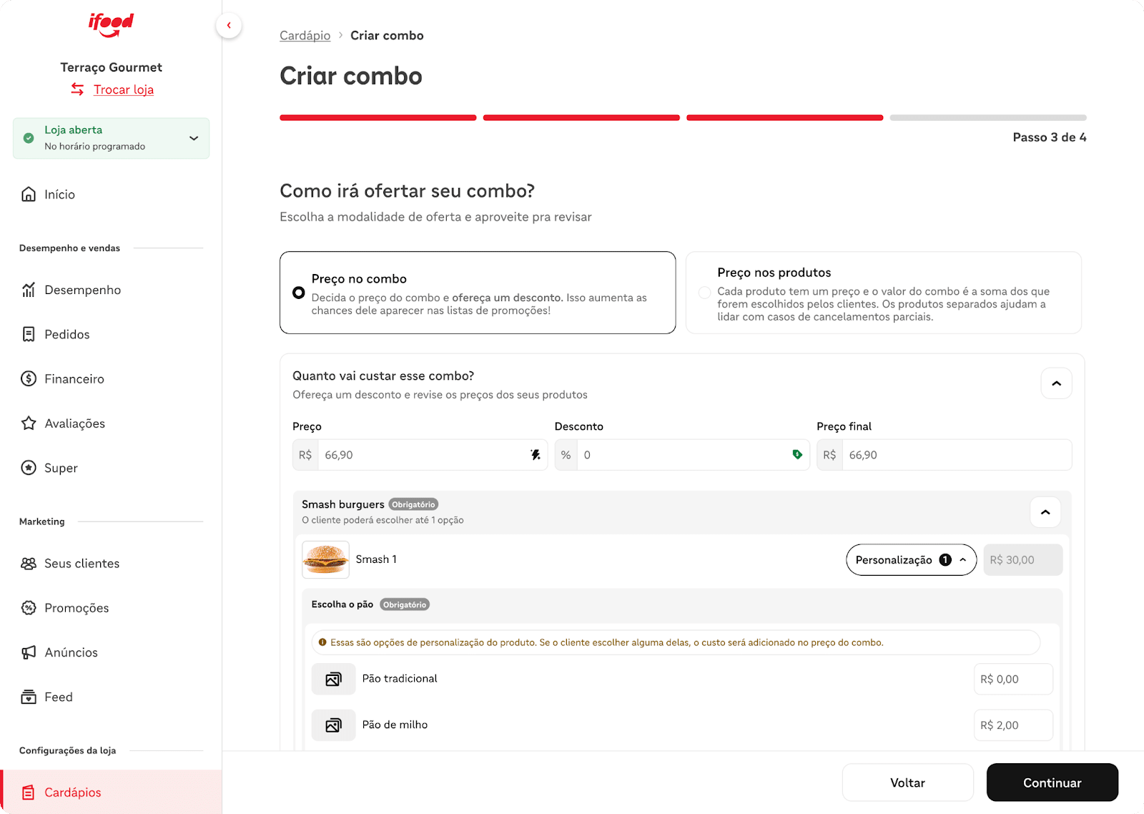Click the Anúncios megaphone icon
Viewport: 1144px width, 814px height.
(x=29, y=652)
